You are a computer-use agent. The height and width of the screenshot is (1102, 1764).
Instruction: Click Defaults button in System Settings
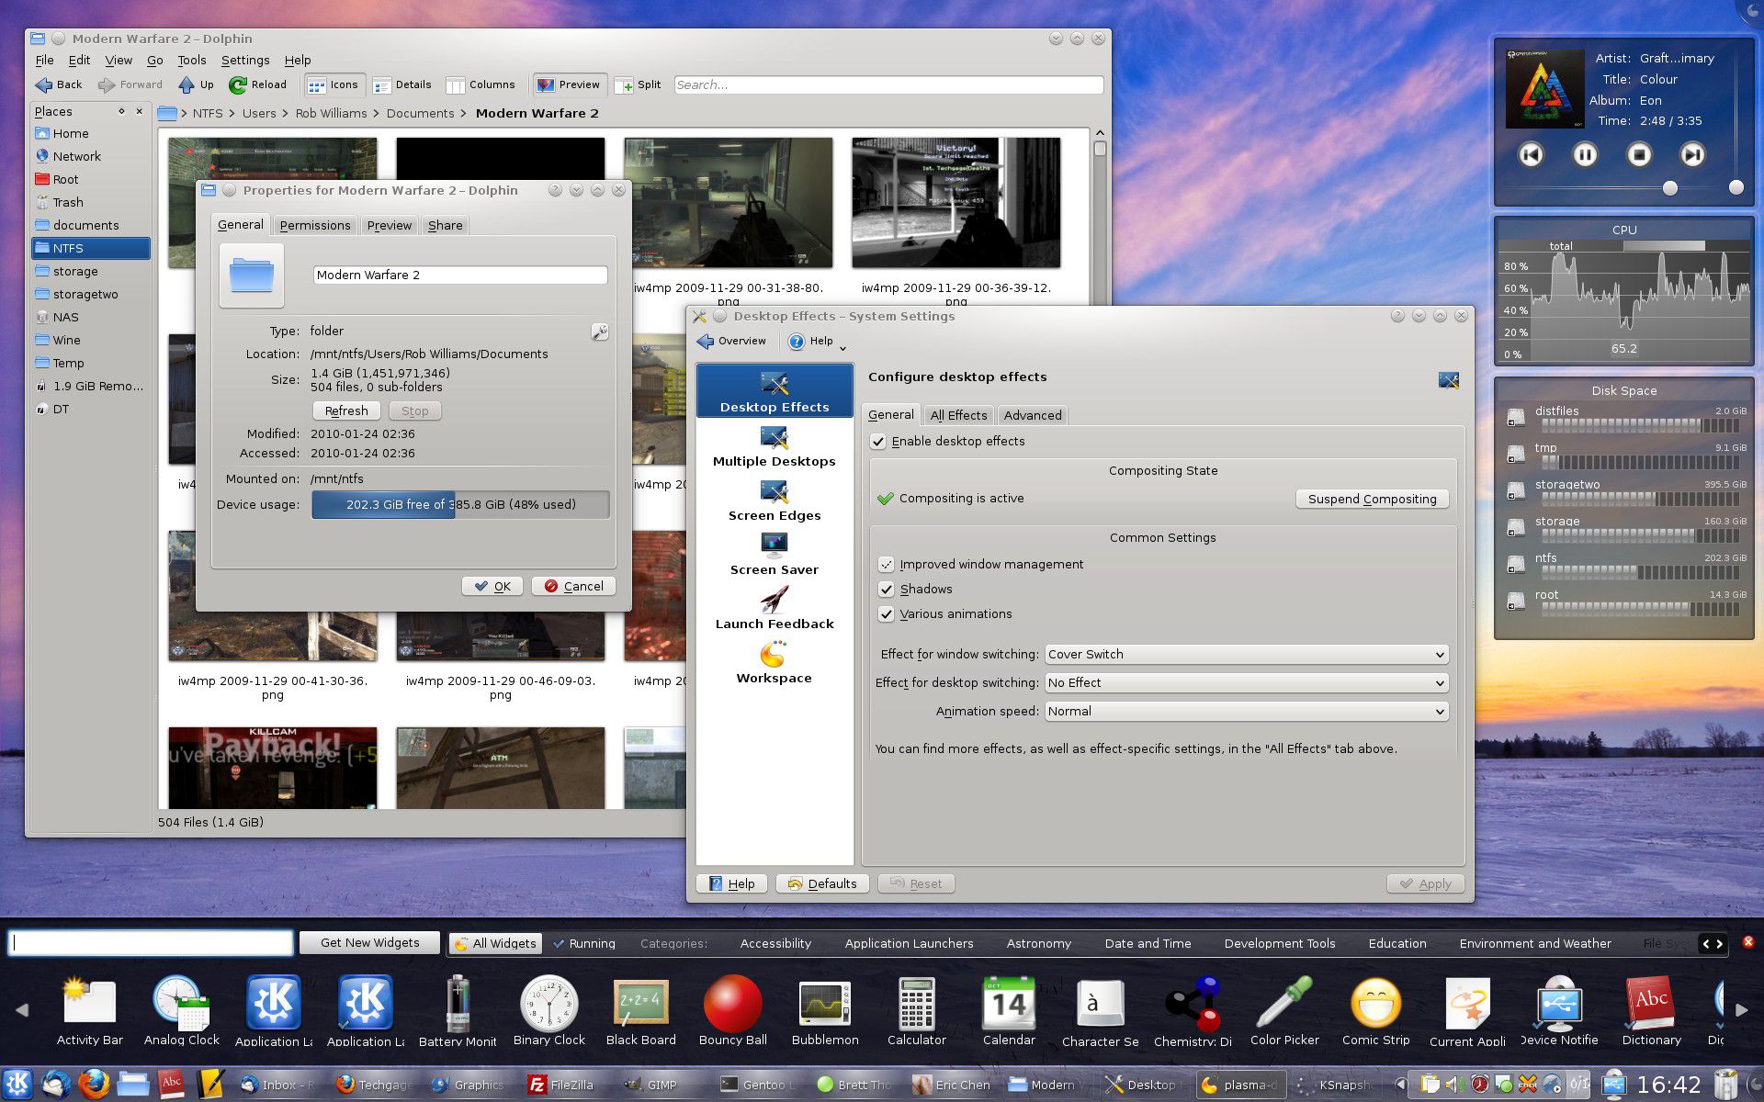click(x=822, y=883)
